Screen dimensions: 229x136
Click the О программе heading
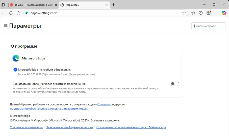pyautogui.click(x=24, y=46)
